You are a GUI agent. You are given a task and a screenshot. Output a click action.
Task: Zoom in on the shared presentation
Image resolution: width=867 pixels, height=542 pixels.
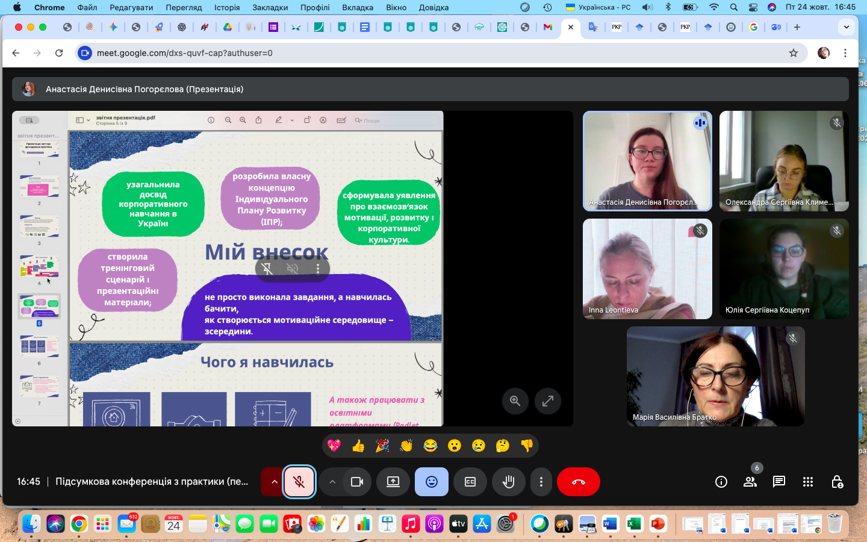click(515, 401)
